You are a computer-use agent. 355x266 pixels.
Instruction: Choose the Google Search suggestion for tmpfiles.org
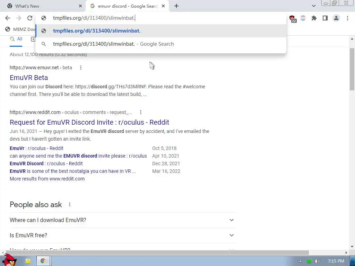coord(161,44)
